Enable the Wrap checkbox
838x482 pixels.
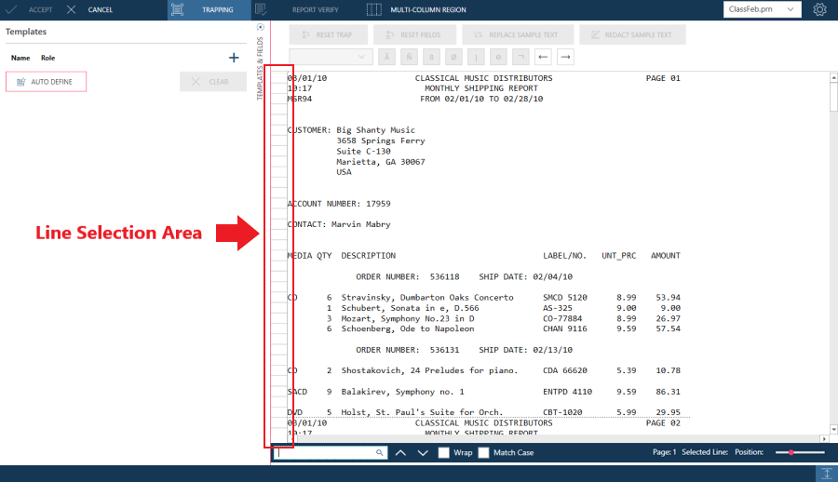click(444, 452)
